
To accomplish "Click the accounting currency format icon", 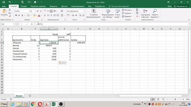I will click(x=68, y=15).
